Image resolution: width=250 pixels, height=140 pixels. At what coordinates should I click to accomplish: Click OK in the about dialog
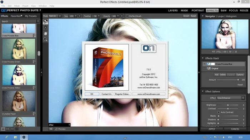coord(92,94)
